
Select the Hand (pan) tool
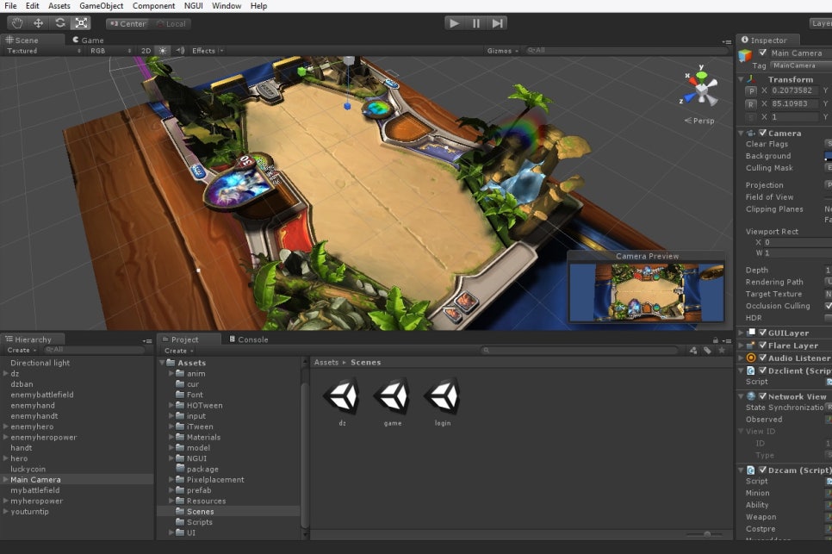coord(16,23)
